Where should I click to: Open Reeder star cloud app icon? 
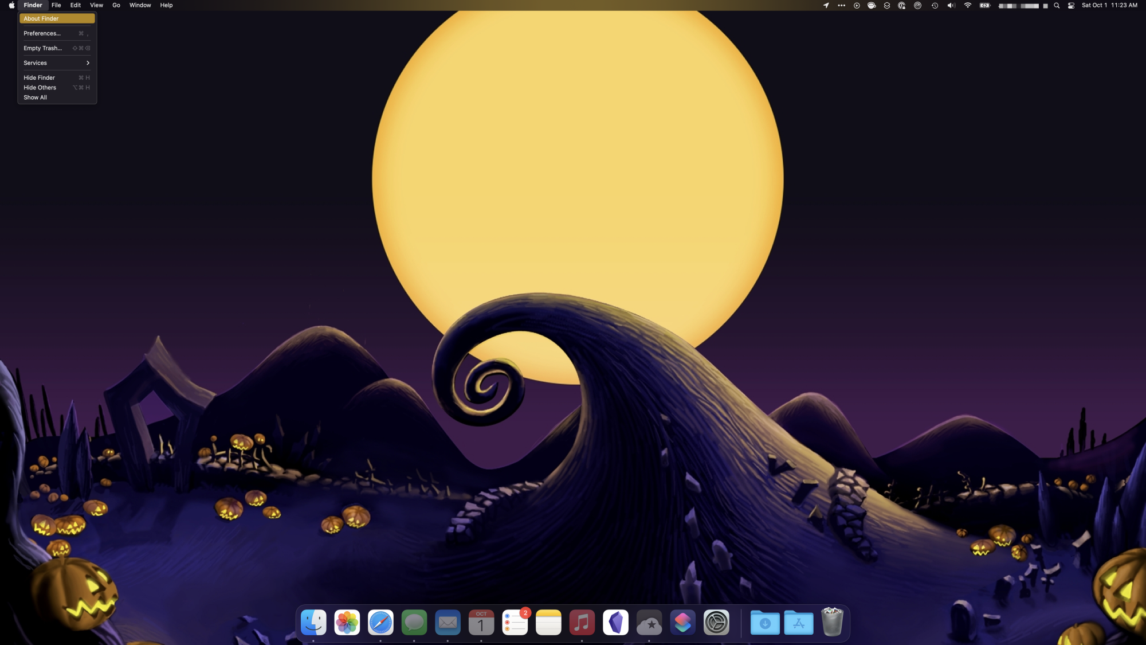pyautogui.click(x=649, y=623)
